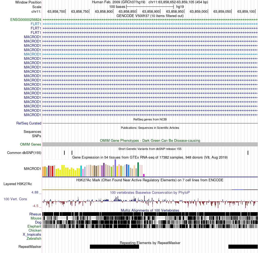This screenshot has height=253, width=258.
Task: Click the 4.88 conservation scale value
Action: tap(35, 192)
